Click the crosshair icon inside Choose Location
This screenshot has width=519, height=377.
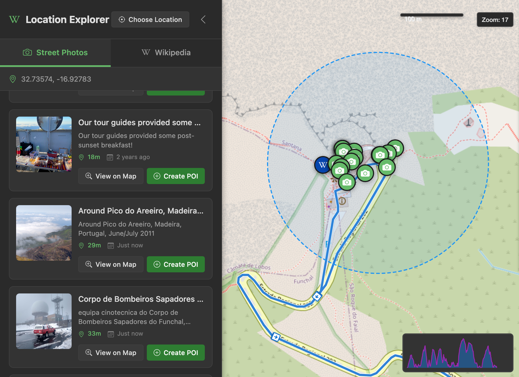pyautogui.click(x=121, y=19)
